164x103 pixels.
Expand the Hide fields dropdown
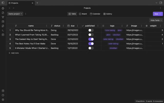click(156, 20)
